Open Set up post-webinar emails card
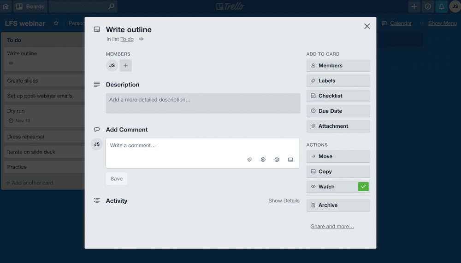This screenshot has height=263, width=461. coord(44,96)
